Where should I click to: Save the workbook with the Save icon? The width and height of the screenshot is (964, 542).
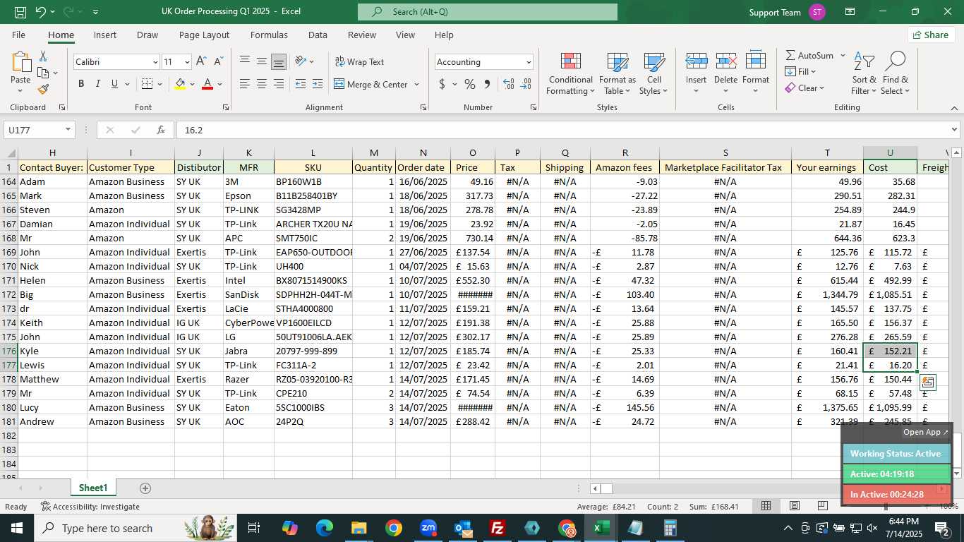point(20,12)
